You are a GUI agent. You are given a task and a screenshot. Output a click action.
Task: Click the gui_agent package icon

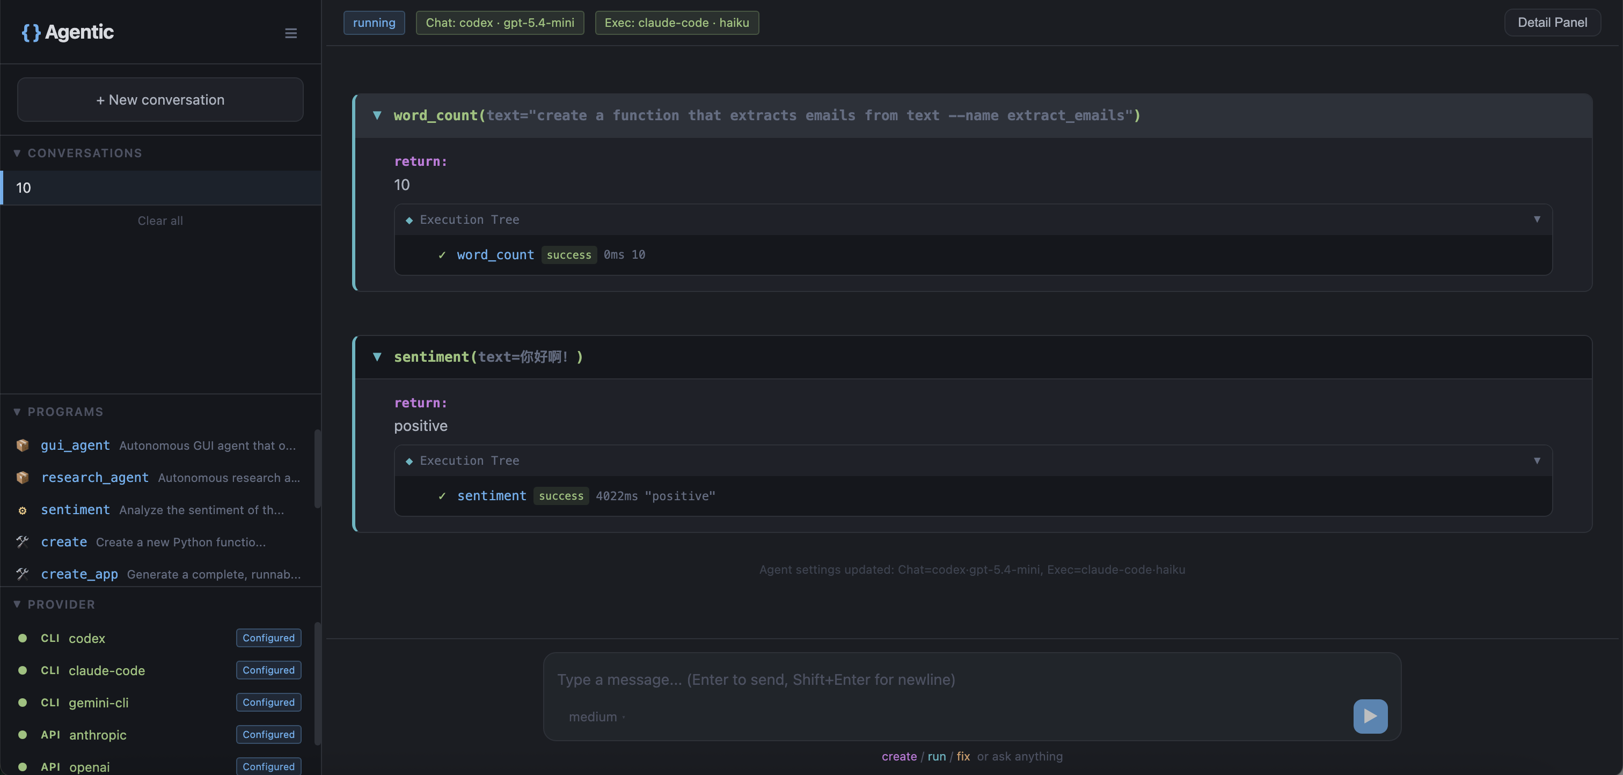(x=23, y=445)
